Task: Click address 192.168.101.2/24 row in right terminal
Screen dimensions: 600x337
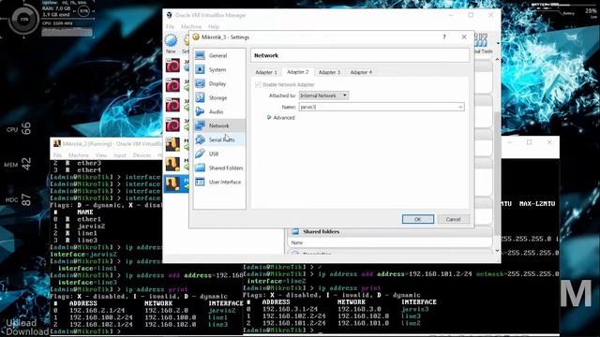Action: pyautogui.click(x=293, y=323)
